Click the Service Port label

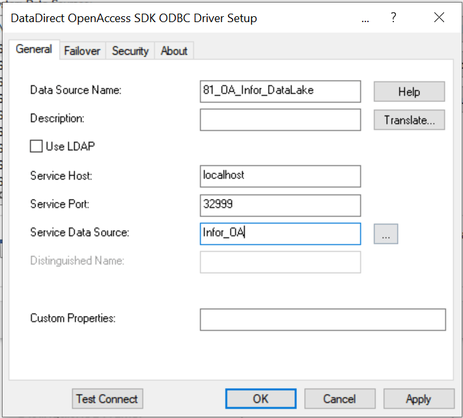point(60,204)
